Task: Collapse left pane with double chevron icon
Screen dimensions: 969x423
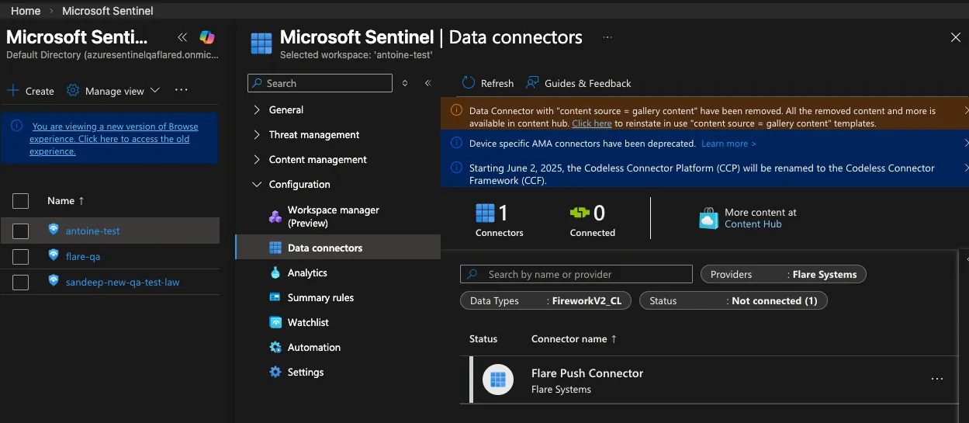Action: 182,36
